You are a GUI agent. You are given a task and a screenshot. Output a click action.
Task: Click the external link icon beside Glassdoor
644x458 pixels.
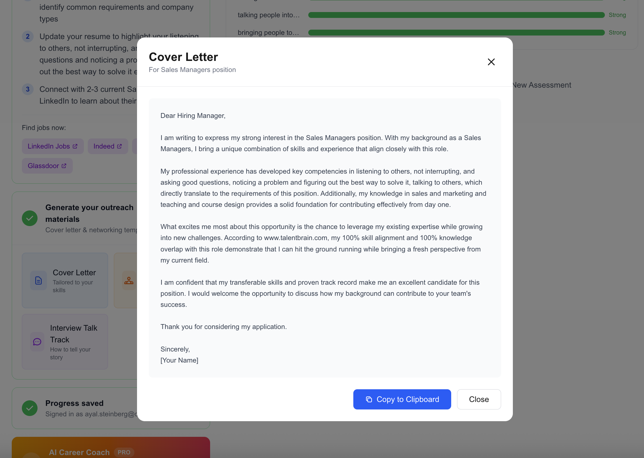(64, 165)
